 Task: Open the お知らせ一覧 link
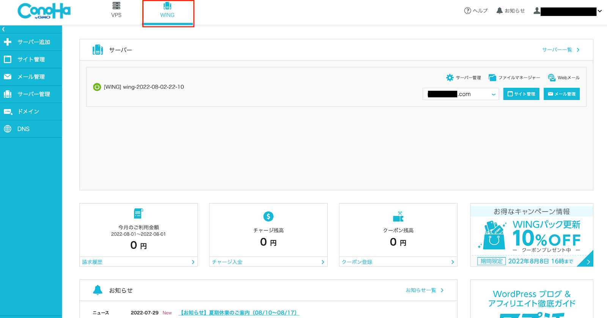point(425,290)
